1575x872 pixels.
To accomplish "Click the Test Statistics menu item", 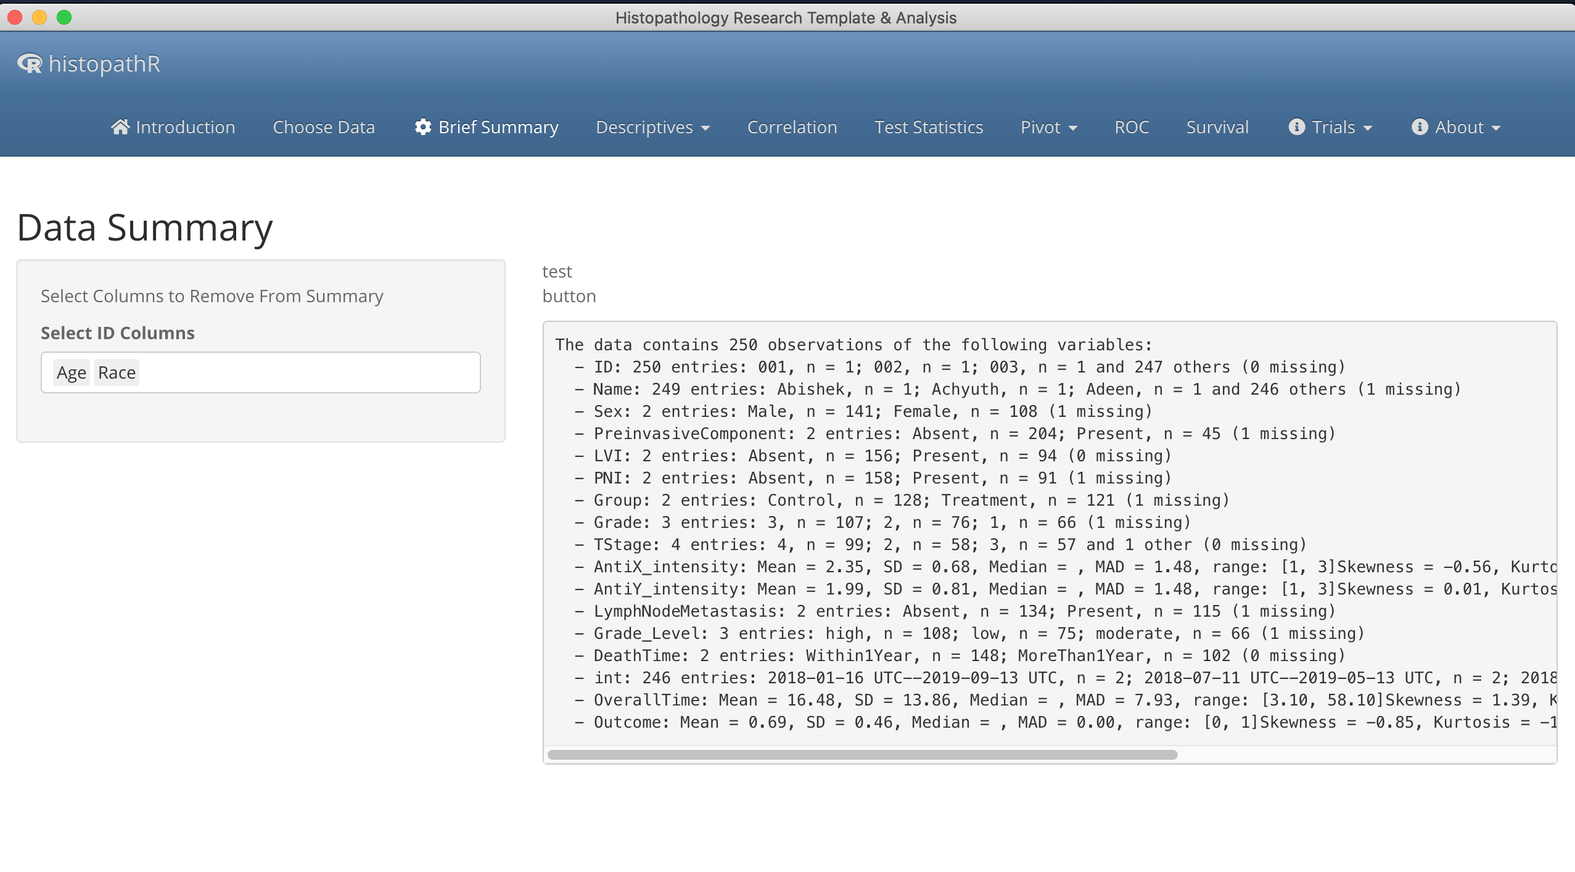I will point(929,126).
